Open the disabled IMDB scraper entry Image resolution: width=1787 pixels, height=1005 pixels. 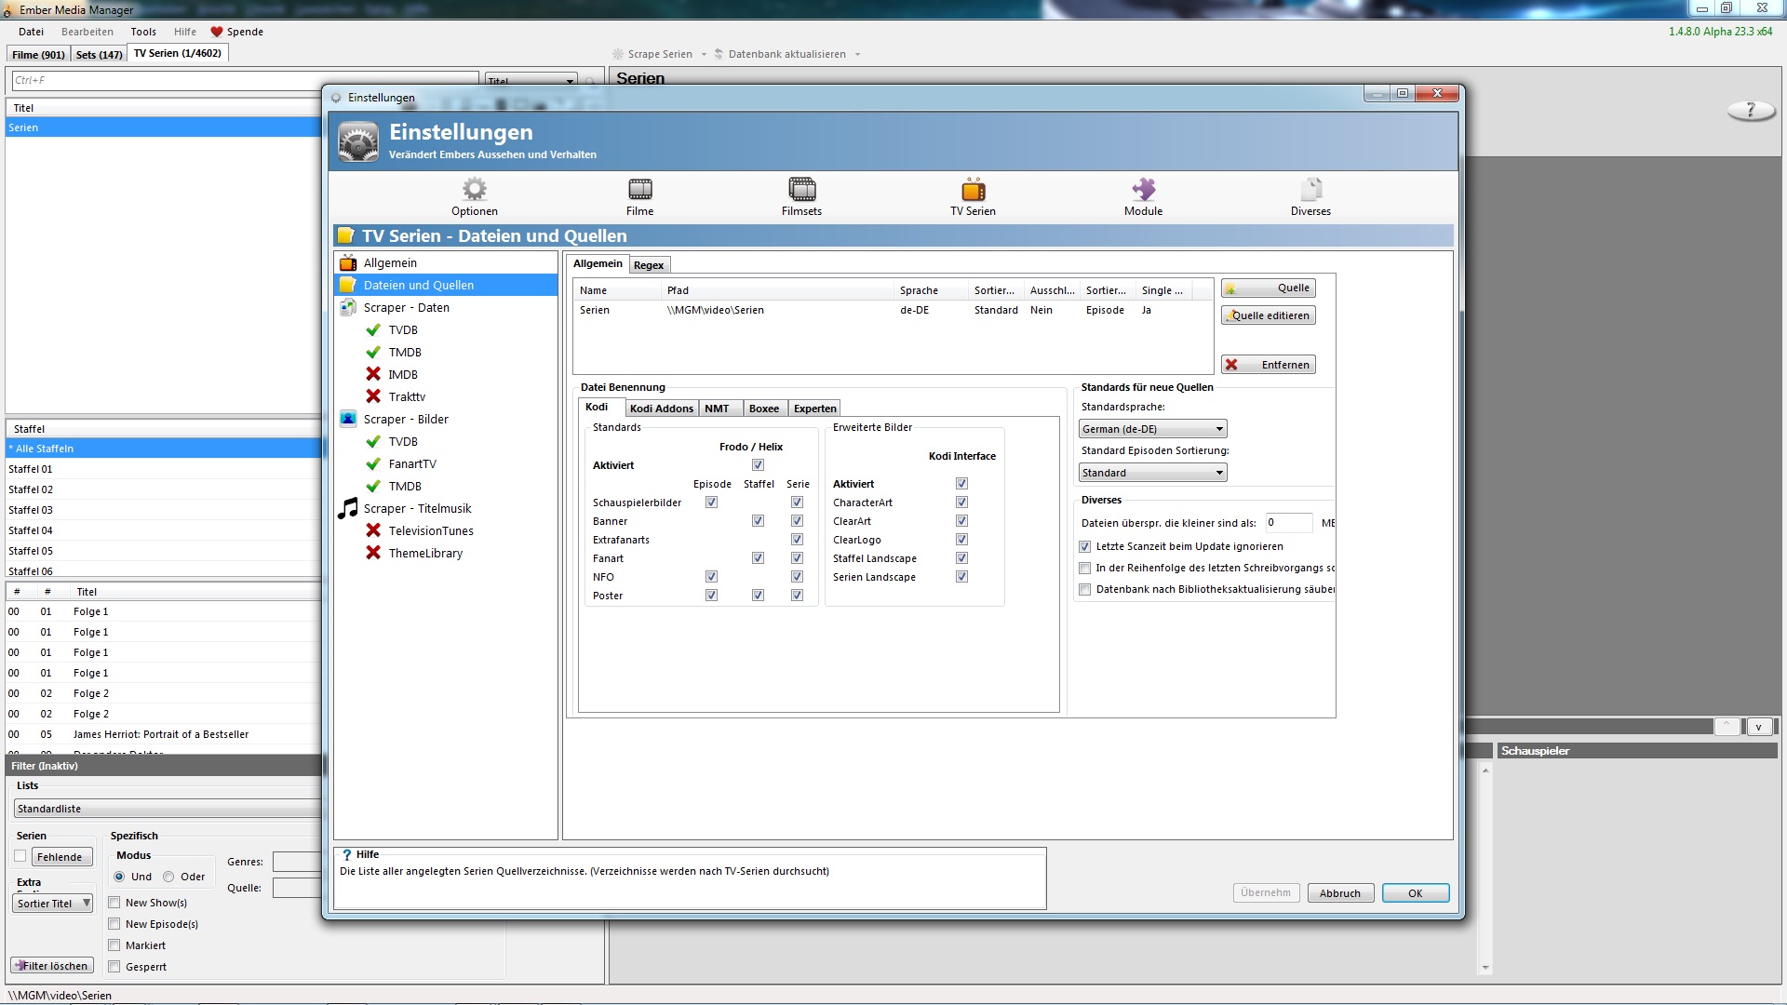coord(402,375)
